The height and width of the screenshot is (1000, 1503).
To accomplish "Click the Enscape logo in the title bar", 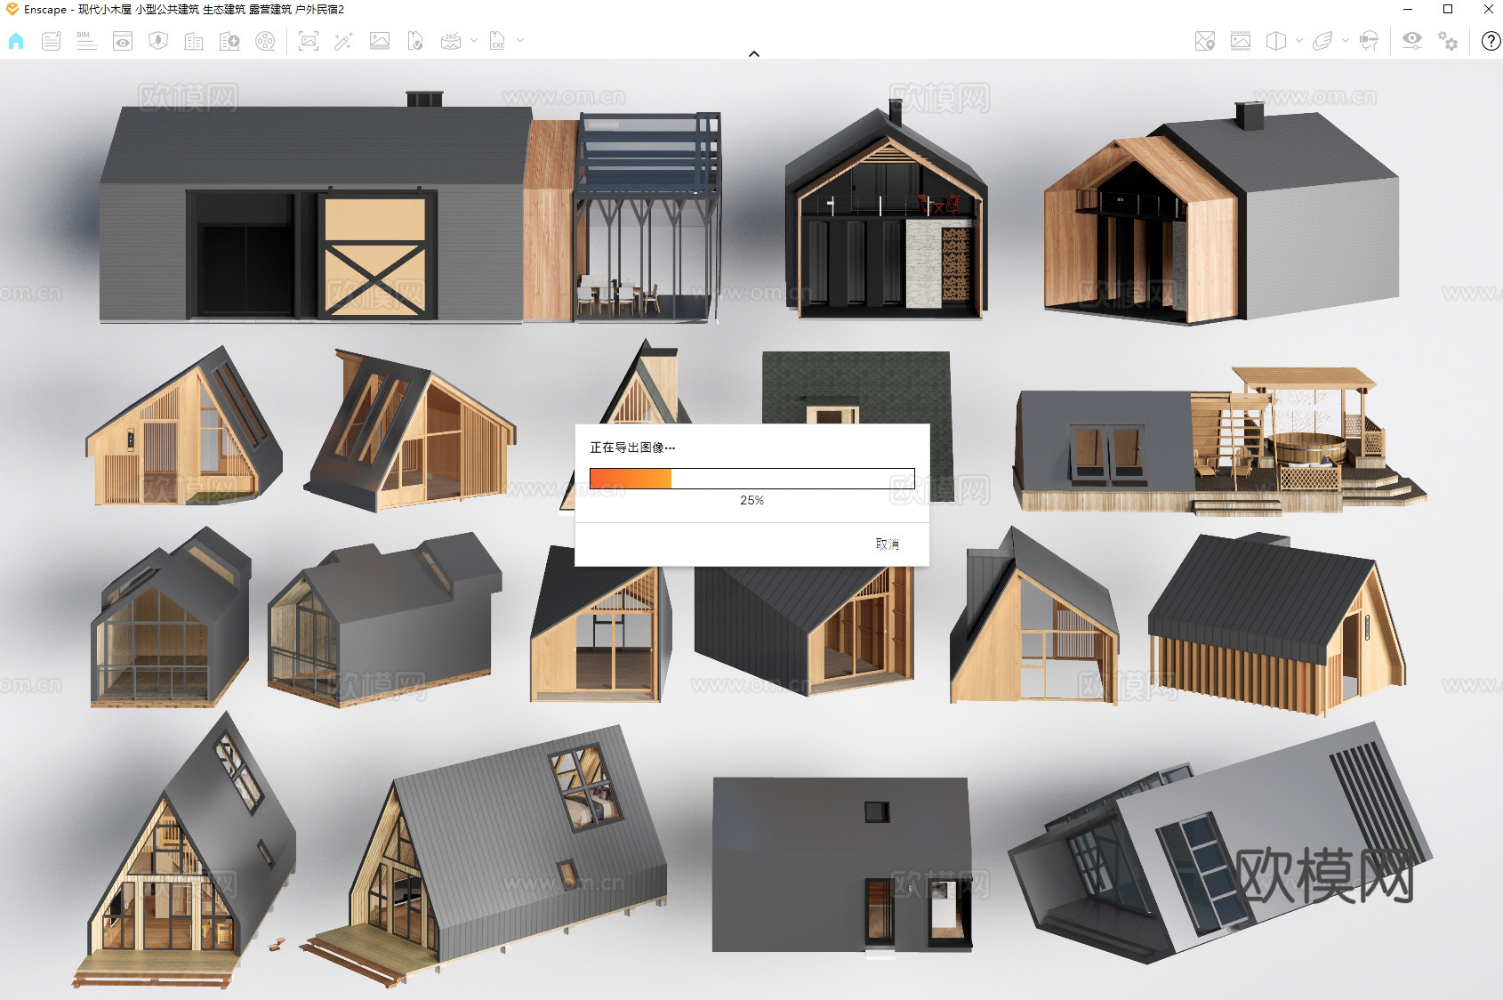I will coord(12,9).
